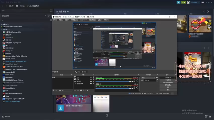Open the 帮助(H) menu in OBS
Image resolution: width=214 pixels, height=120 pixels.
pyautogui.click(x=106, y=20)
